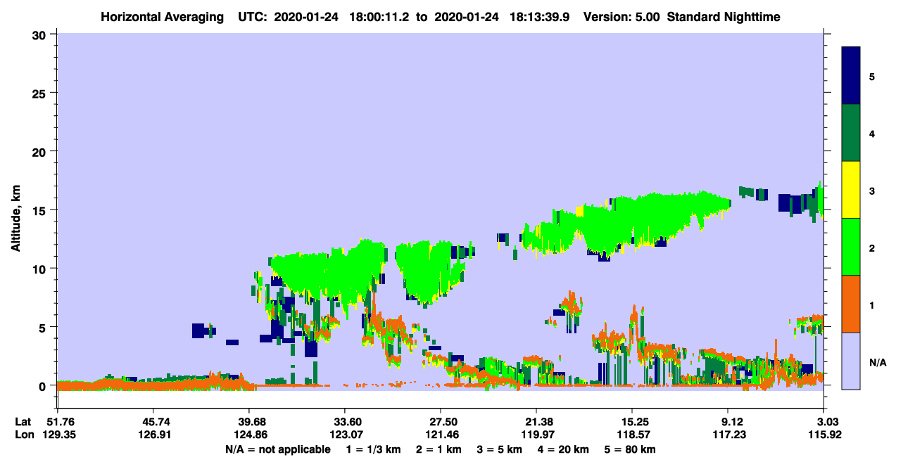This screenshot has height=469, width=915.
Task: Click the color bar label '4'
Action: (x=872, y=134)
